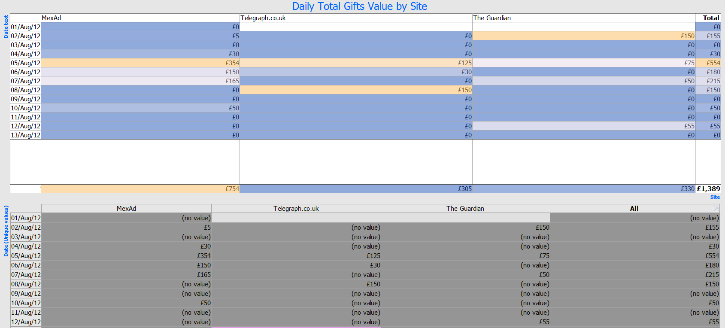Select the £0 MexAd cell for 01/Aug/12
Screen dimensions: 725x328
point(140,27)
